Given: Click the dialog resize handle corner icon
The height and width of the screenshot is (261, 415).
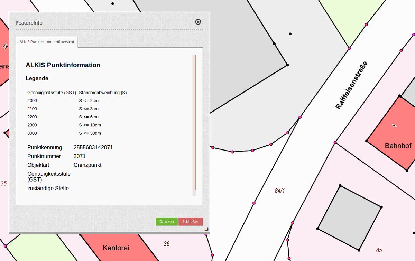Looking at the screenshot, I should [206, 229].
